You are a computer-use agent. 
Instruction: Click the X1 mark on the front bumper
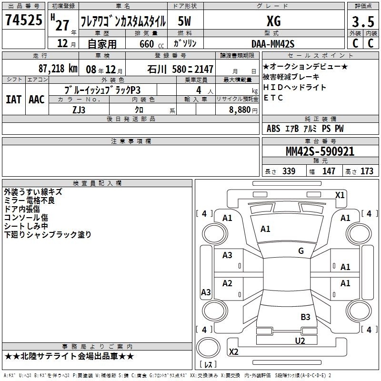(x=340, y=195)
